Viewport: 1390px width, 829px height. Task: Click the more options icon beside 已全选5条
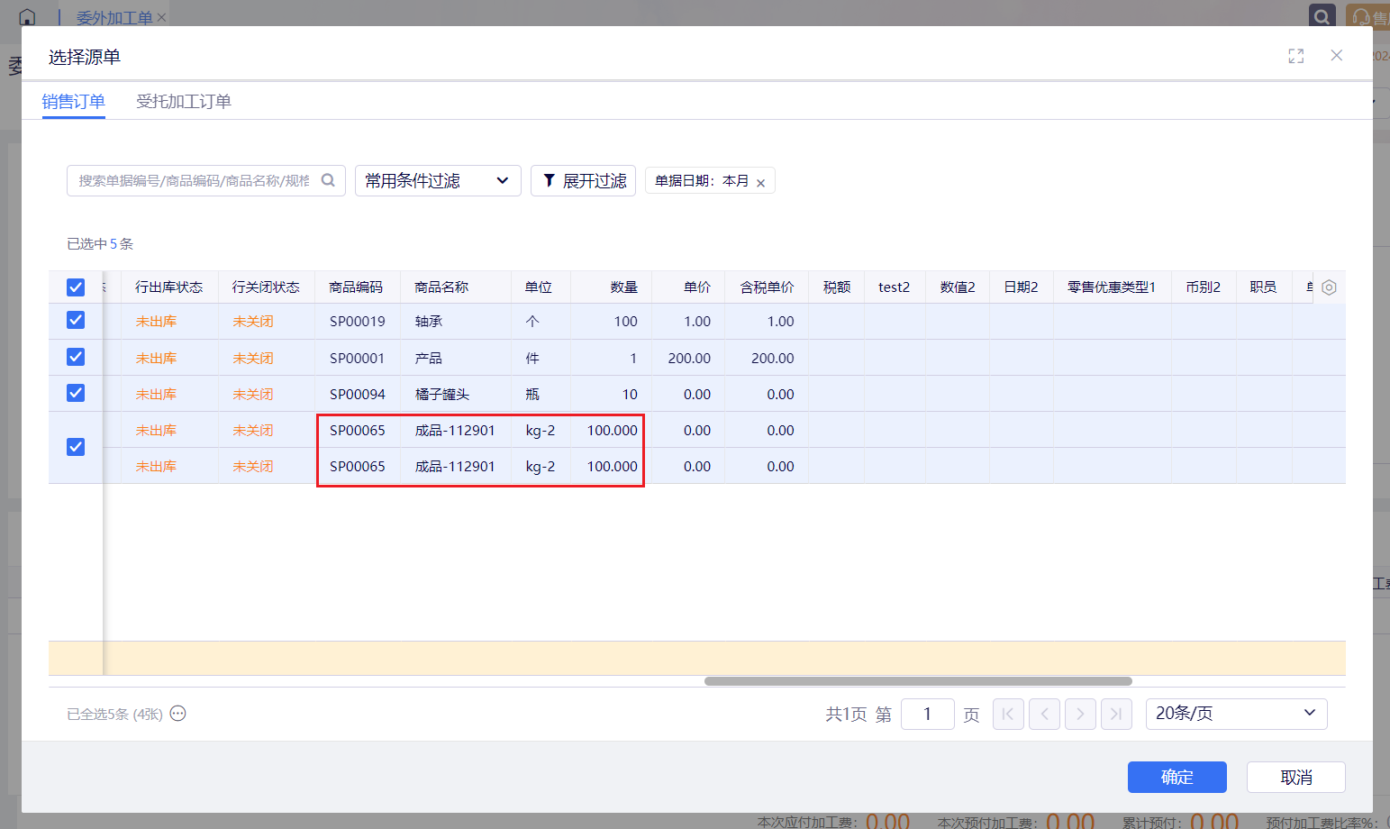tap(178, 714)
